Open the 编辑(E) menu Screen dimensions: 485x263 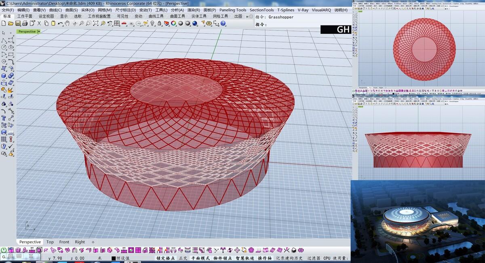coord(23,10)
